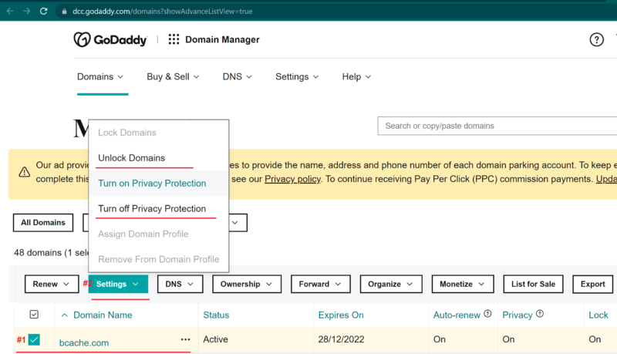The image size is (617, 354).
Task: Expand the Domains top menu
Action: [100, 76]
